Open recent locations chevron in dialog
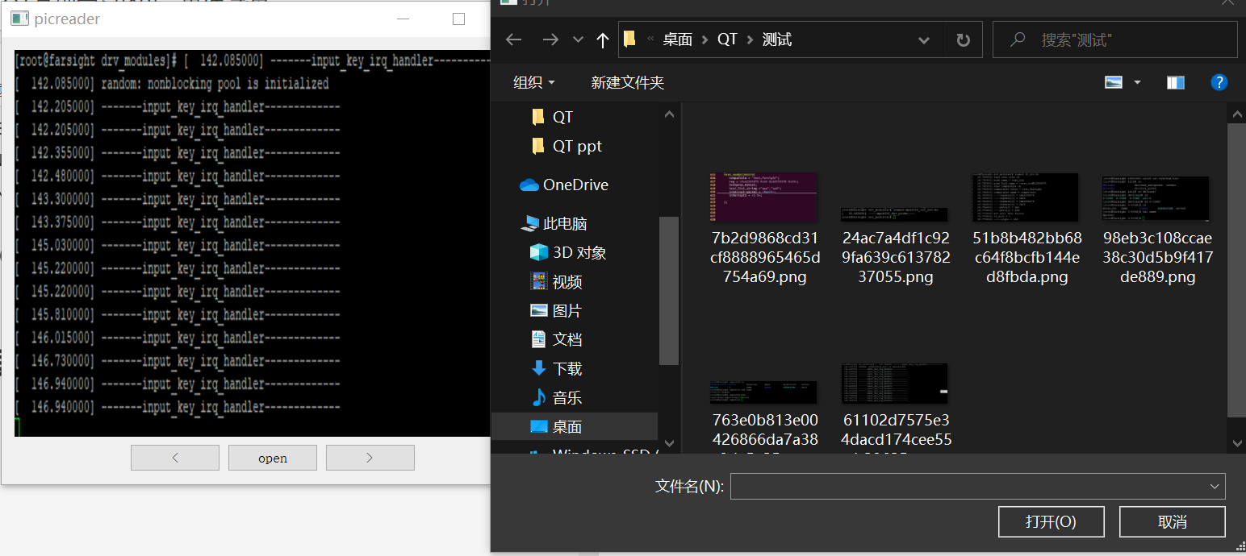 (x=578, y=39)
